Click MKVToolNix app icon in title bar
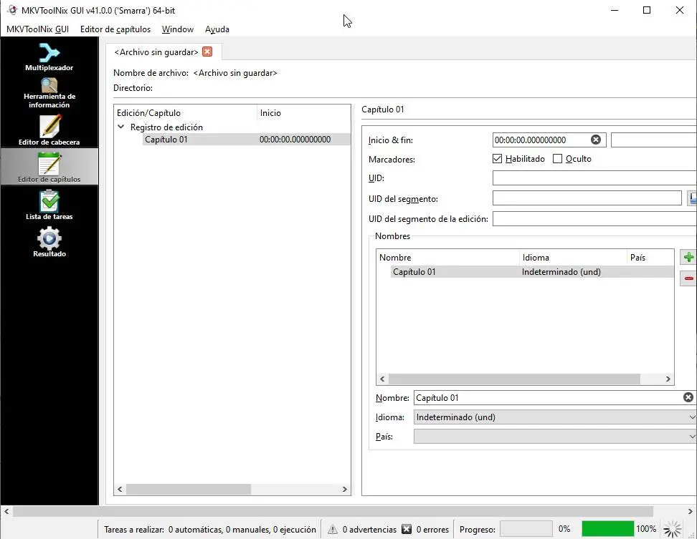This screenshot has height=539, width=697. point(12,10)
